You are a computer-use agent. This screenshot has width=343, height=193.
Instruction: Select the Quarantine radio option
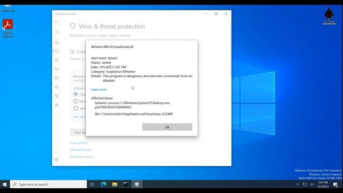(76, 94)
